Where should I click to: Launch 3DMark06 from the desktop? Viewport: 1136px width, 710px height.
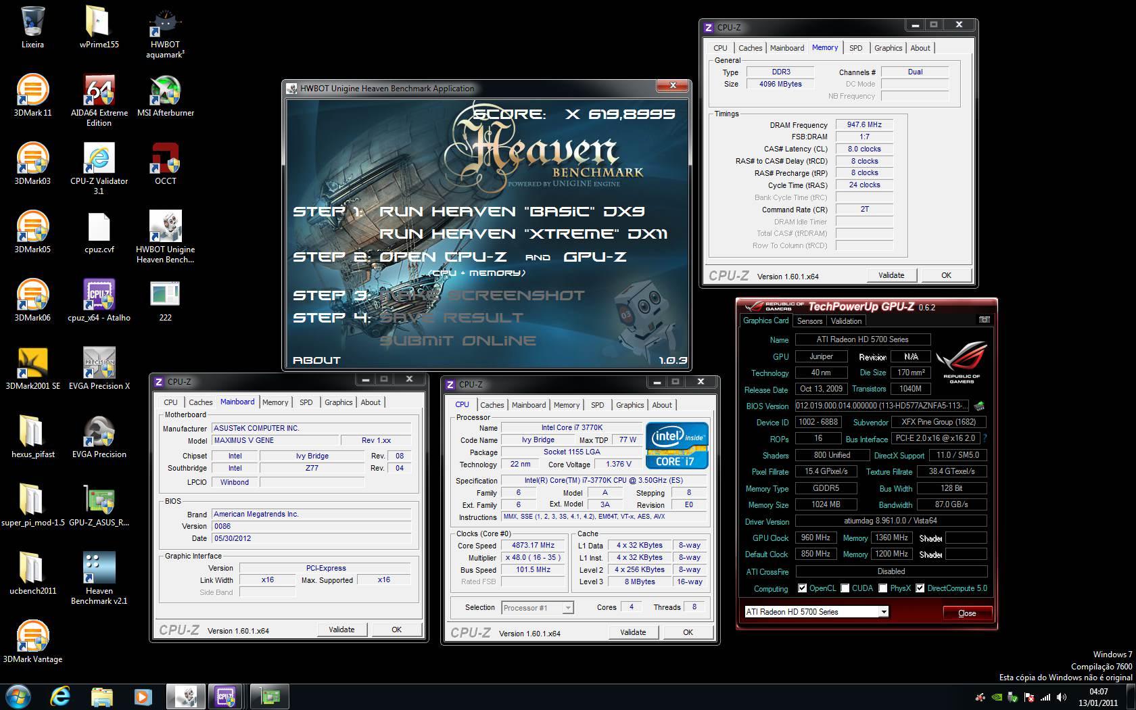click(32, 300)
